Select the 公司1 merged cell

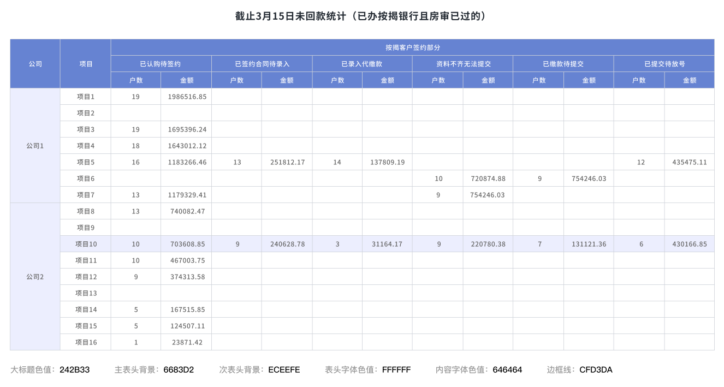(x=35, y=146)
